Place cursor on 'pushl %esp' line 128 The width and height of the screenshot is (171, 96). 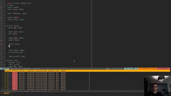pyautogui.click(x=14, y=44)
